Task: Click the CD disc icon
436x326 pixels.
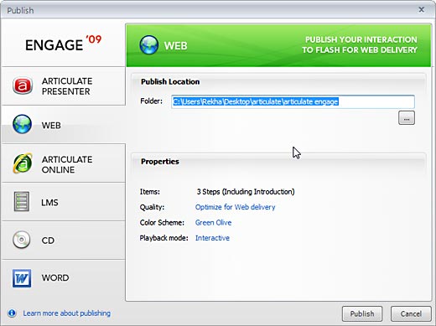Action: pyautogui.click(x=22, y=240)
